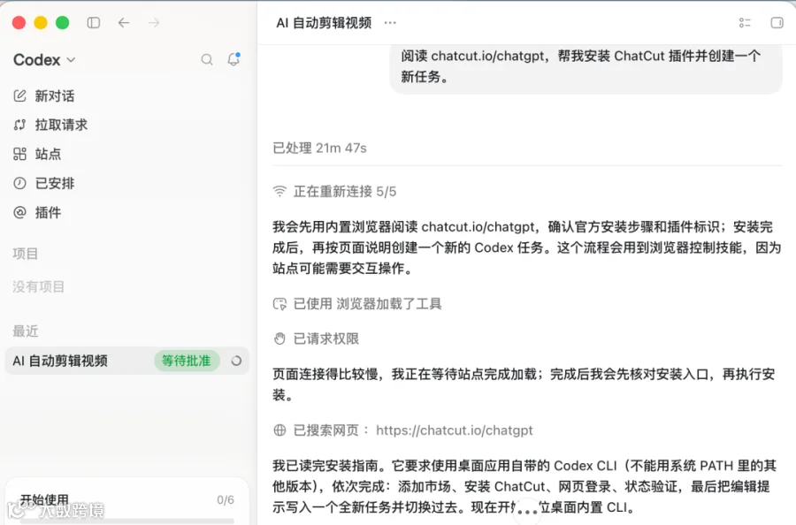Select the AI 自动剪辑视频 conversation
Viewport: 796px width, 525px height.
(126, 361)
